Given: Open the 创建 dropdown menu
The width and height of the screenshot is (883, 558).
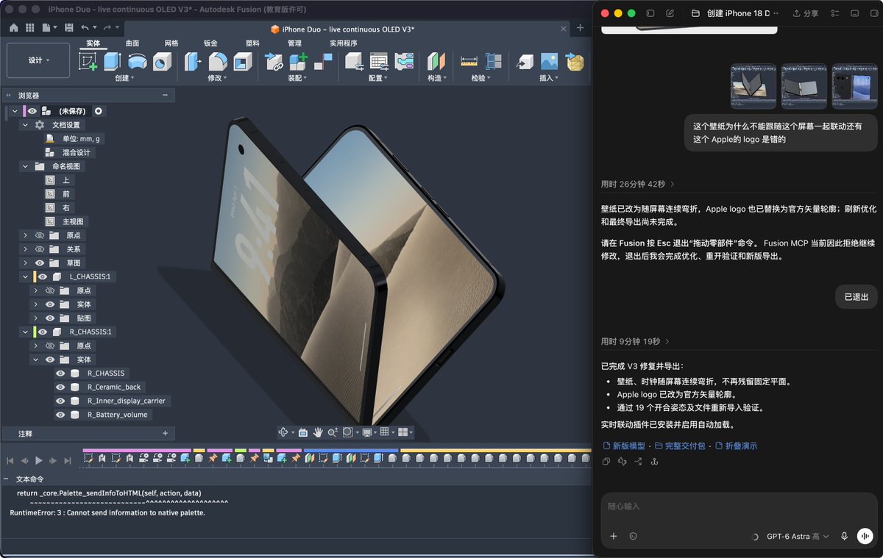Looking at the screenshot, I should [x=124, y=78].
